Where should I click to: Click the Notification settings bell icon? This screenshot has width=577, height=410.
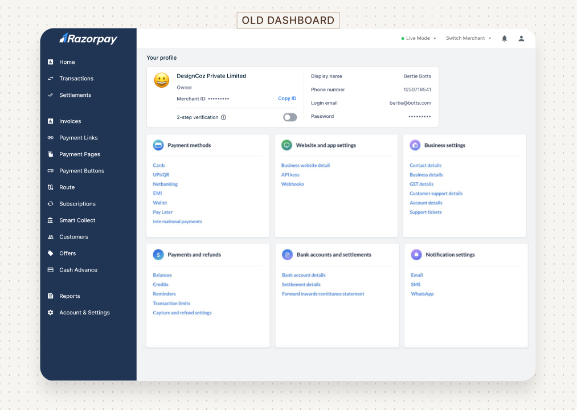(x=416, y=255)
